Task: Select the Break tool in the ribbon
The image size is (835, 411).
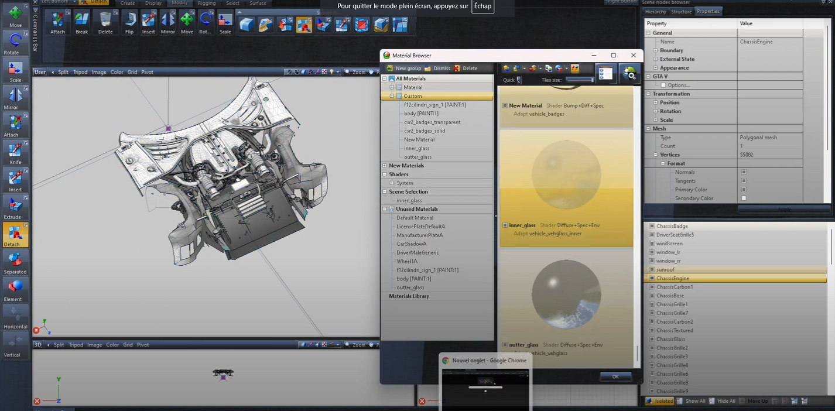Action: pyautogui.click(x=81, y=22)
